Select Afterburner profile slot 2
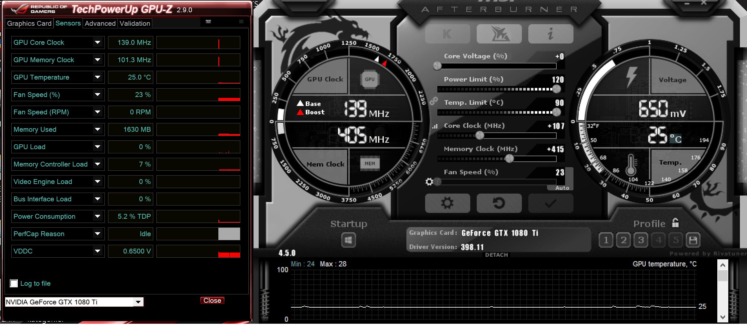Image resolution: width=747 pixels, height=325 pixels. 623,240
